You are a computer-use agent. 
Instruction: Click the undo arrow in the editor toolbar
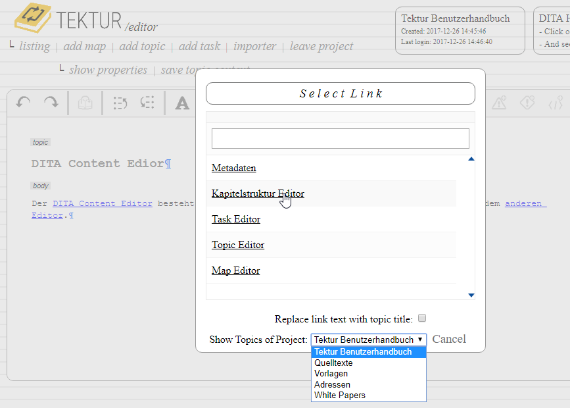coord(24,103)
